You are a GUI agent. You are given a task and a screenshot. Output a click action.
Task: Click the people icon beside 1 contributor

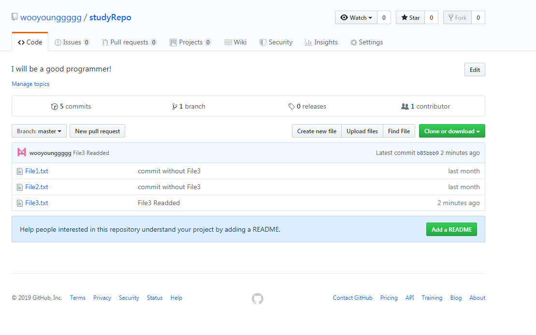pyautogui.click(x=405, y=106)
